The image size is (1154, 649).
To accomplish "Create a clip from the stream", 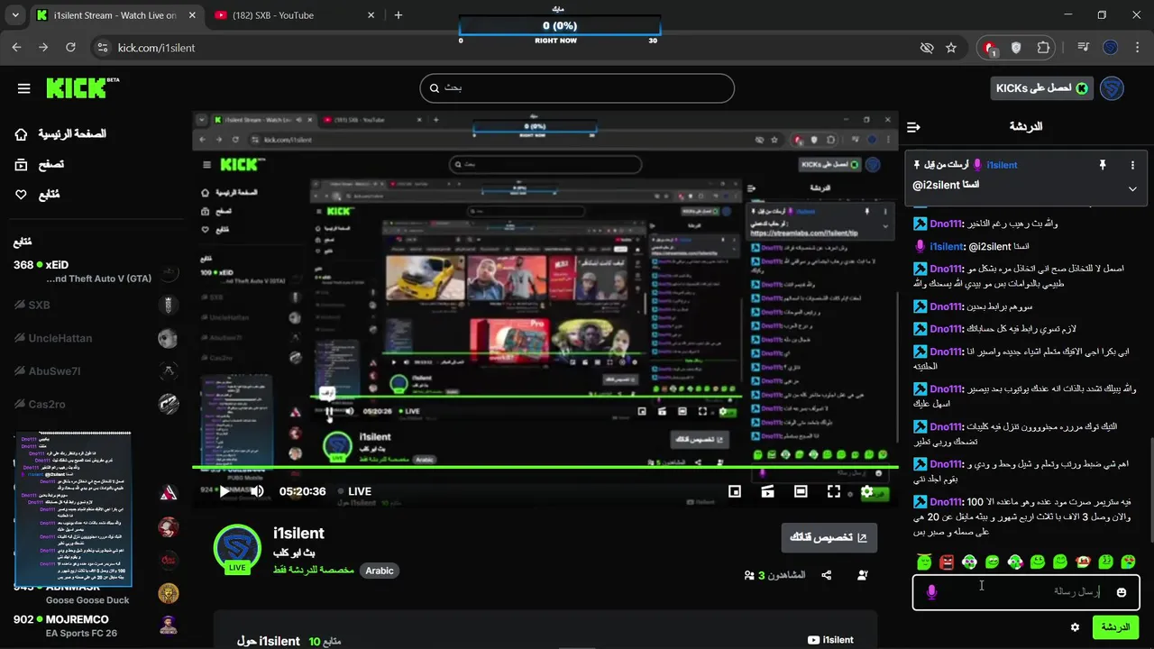I will [767, 491].
